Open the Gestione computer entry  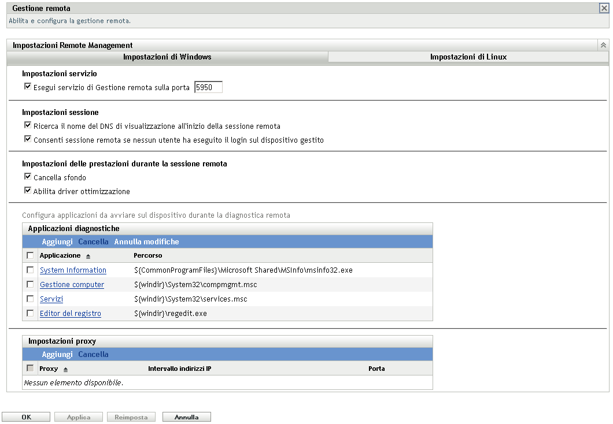71,284
